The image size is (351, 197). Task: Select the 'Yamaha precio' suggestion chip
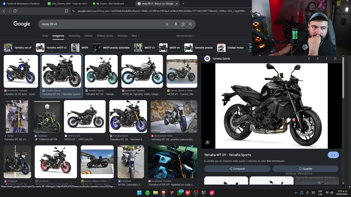point(199,48)
